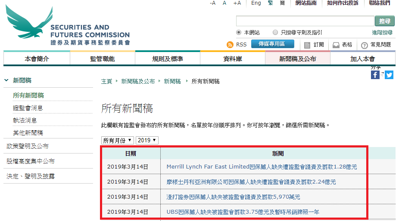Viewport: 402px width, 221px height.
Task: Open the 本會簡介 menu
Action: point(37,59)
